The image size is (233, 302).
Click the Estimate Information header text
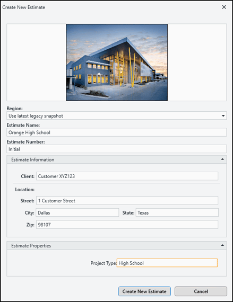(x=32, y=159)
